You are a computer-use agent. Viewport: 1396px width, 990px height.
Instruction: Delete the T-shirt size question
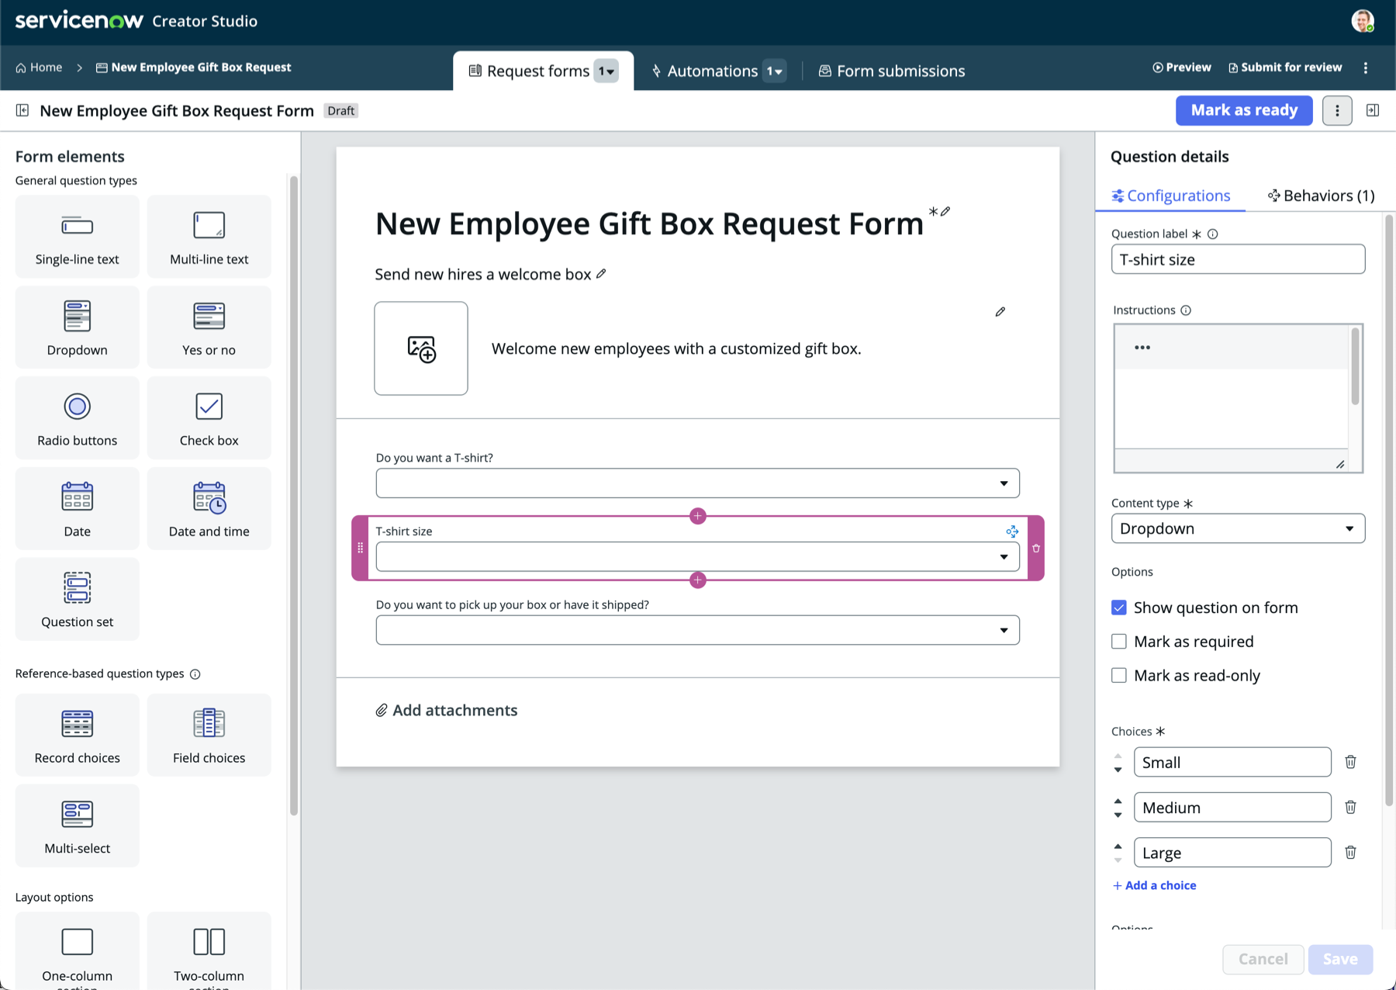(x=1036, y=549)
